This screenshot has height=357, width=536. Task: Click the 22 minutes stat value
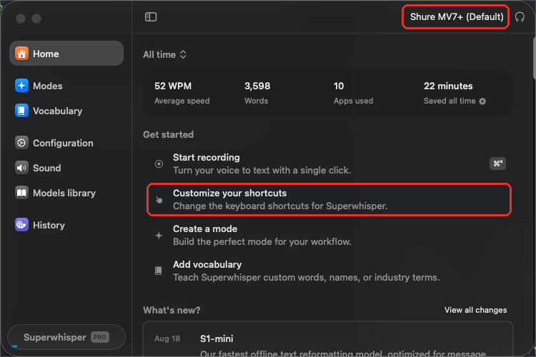pos(448,86)
